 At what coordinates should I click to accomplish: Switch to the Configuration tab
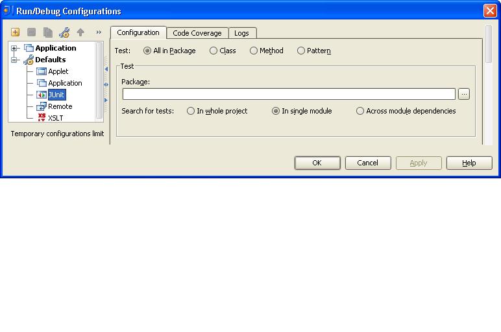138,32
